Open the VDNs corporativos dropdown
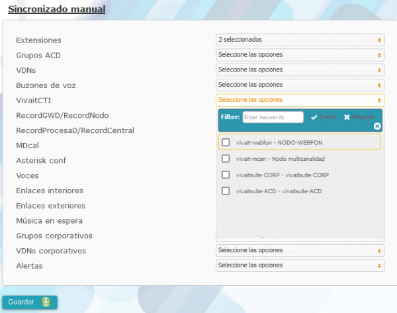Image resolution: width=397 pixels, height=313 pixels. (300, 250)
